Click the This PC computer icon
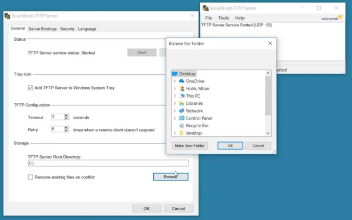 coord(181,96)
